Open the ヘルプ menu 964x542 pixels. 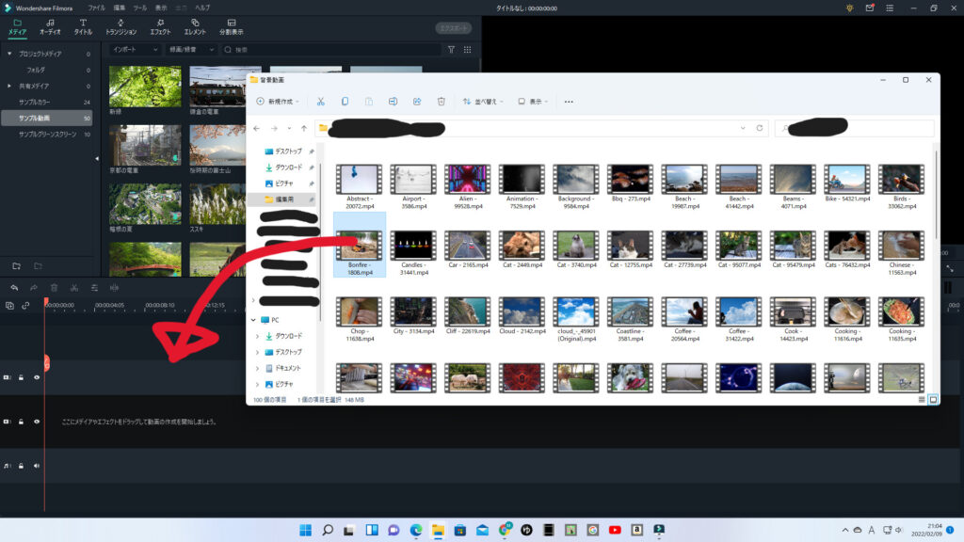tap(202, 8)
